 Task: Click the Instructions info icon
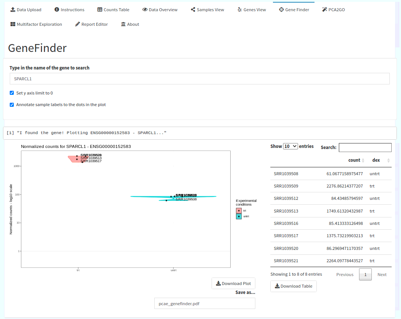(57, 9)
